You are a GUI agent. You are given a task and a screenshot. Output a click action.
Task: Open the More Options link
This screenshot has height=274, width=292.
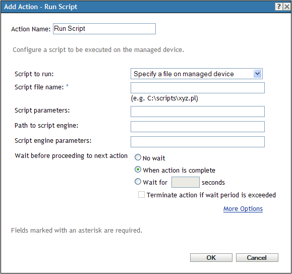coord(243,209)
